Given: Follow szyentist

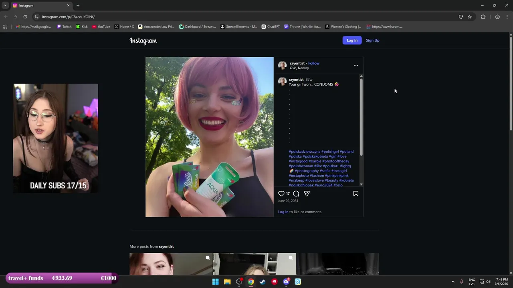Looking at the screenshot, I should pyautogui.click(x=314, y=63).
